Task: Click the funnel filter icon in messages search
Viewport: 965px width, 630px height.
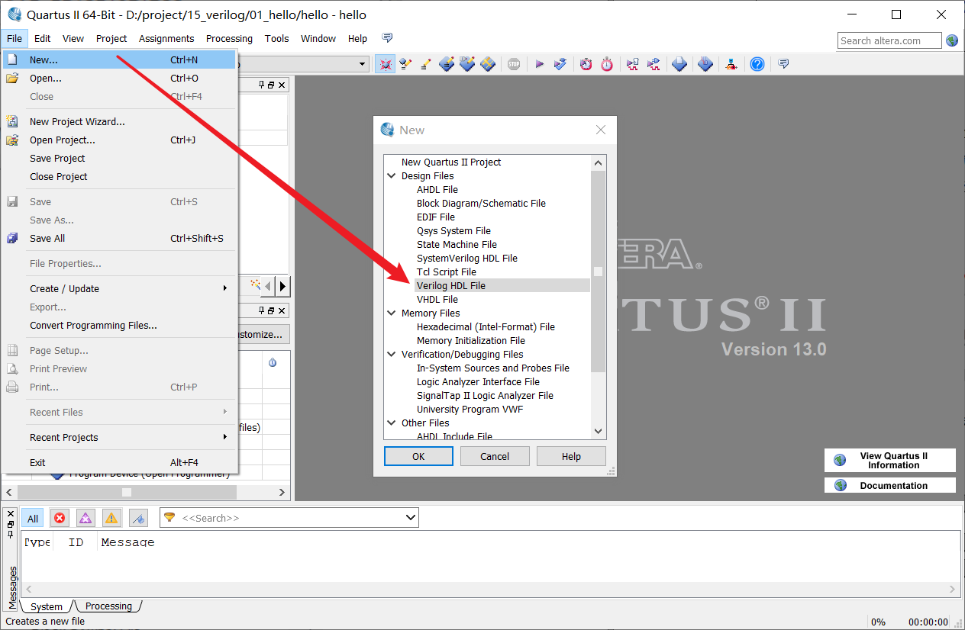Action: 169,517
